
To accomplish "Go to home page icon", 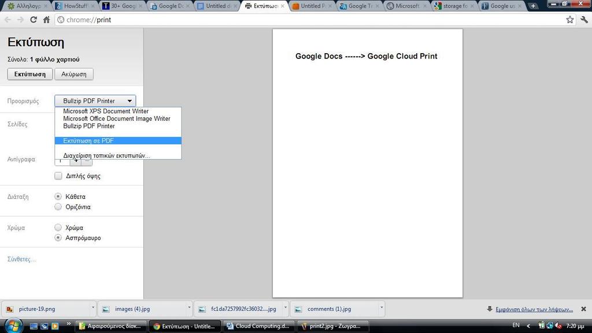I will pos(46,20).
